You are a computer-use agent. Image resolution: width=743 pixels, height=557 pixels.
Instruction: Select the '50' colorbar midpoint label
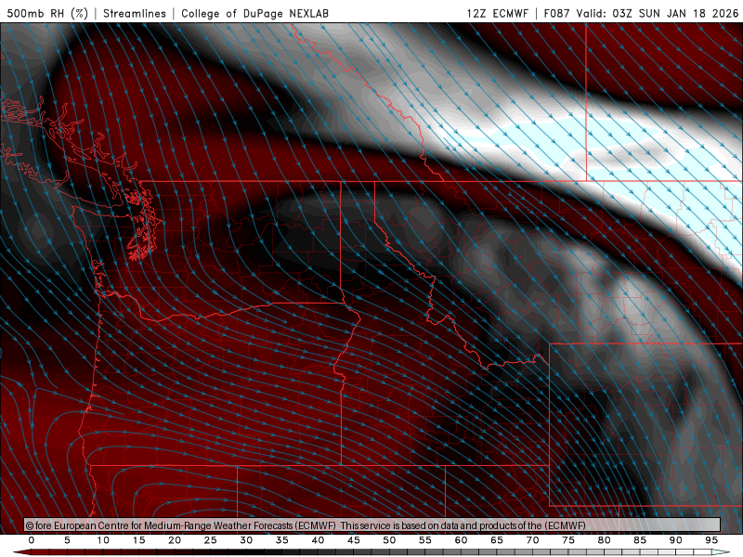[389, 540]
